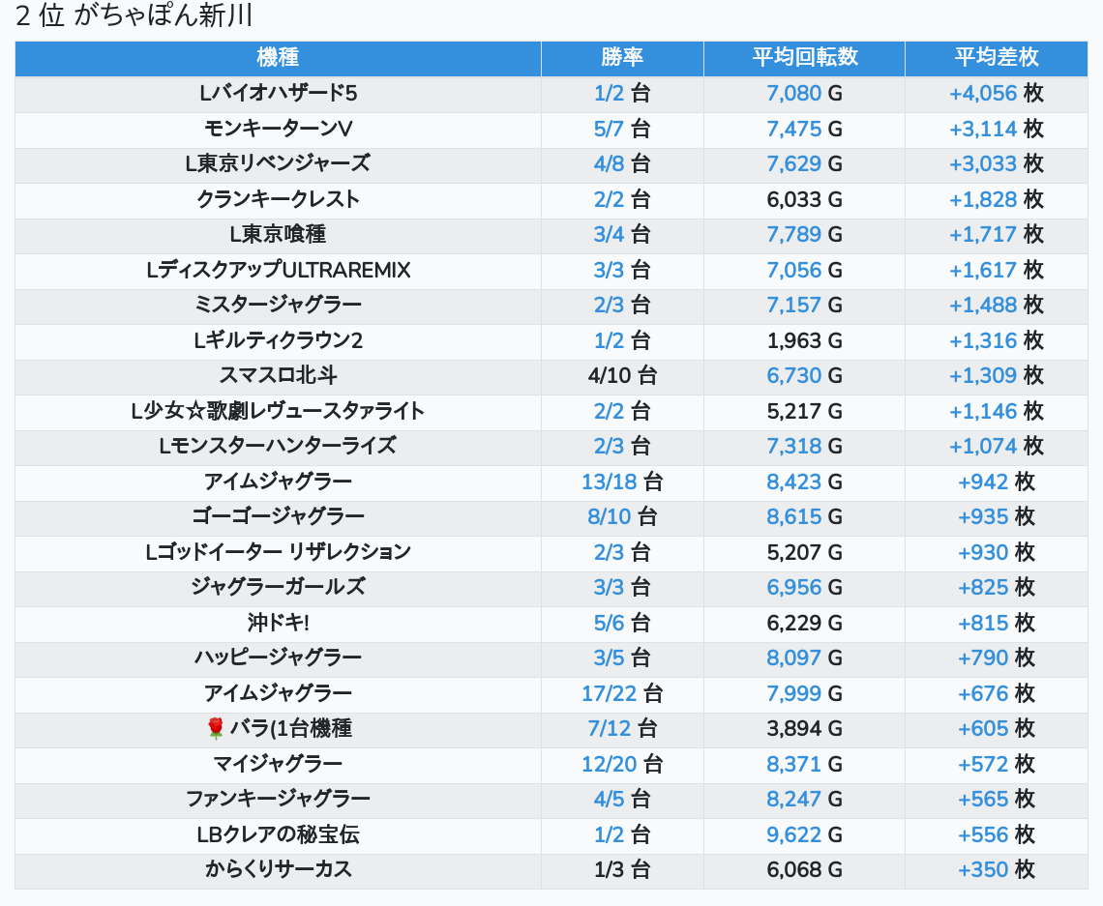The image size is (1103, 906).
Task: Click the rose icon beside バラ(1台機種
Action: click(216, 728)
